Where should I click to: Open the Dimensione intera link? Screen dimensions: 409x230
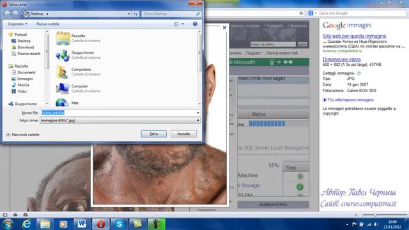[341, 59]
